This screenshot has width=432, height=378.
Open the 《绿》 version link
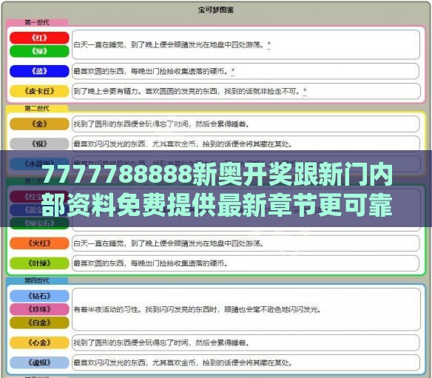click(39, 51)
